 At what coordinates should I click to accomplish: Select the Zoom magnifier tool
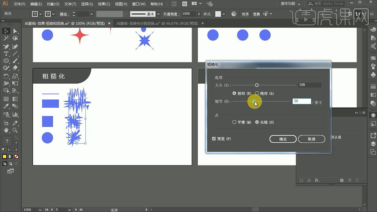coord(15,130)
